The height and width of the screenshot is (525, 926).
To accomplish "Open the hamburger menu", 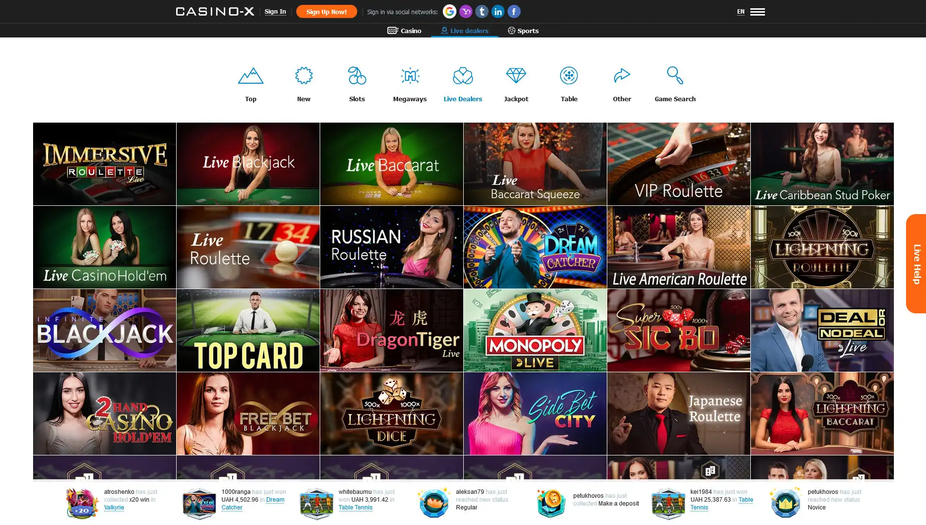I will (x=757, y=12).
